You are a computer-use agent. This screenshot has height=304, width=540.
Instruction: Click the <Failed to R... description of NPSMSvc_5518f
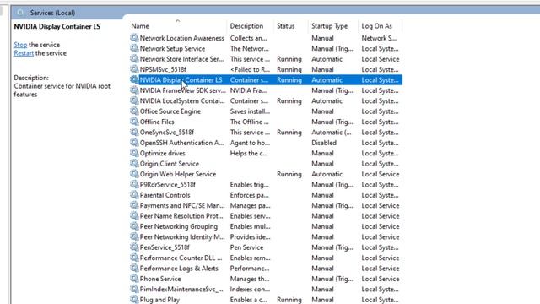coord(250,69)
